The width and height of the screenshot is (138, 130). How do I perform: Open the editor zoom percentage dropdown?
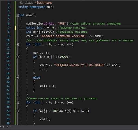(8, 126)
